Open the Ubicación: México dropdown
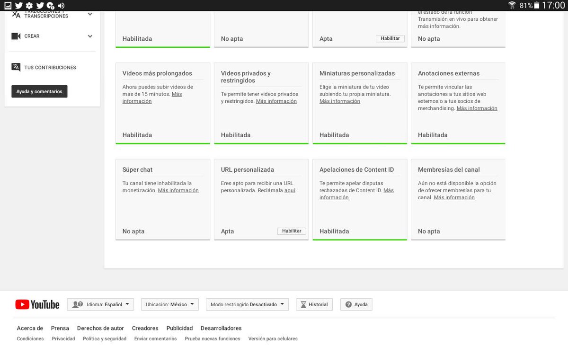This screenshot has width=568, height=355. 170,304
